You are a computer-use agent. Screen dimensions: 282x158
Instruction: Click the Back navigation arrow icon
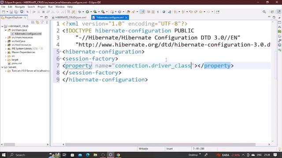[200, 12]
